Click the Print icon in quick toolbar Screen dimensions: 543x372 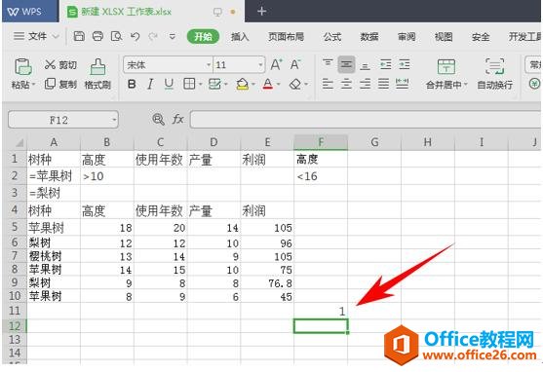97,36
